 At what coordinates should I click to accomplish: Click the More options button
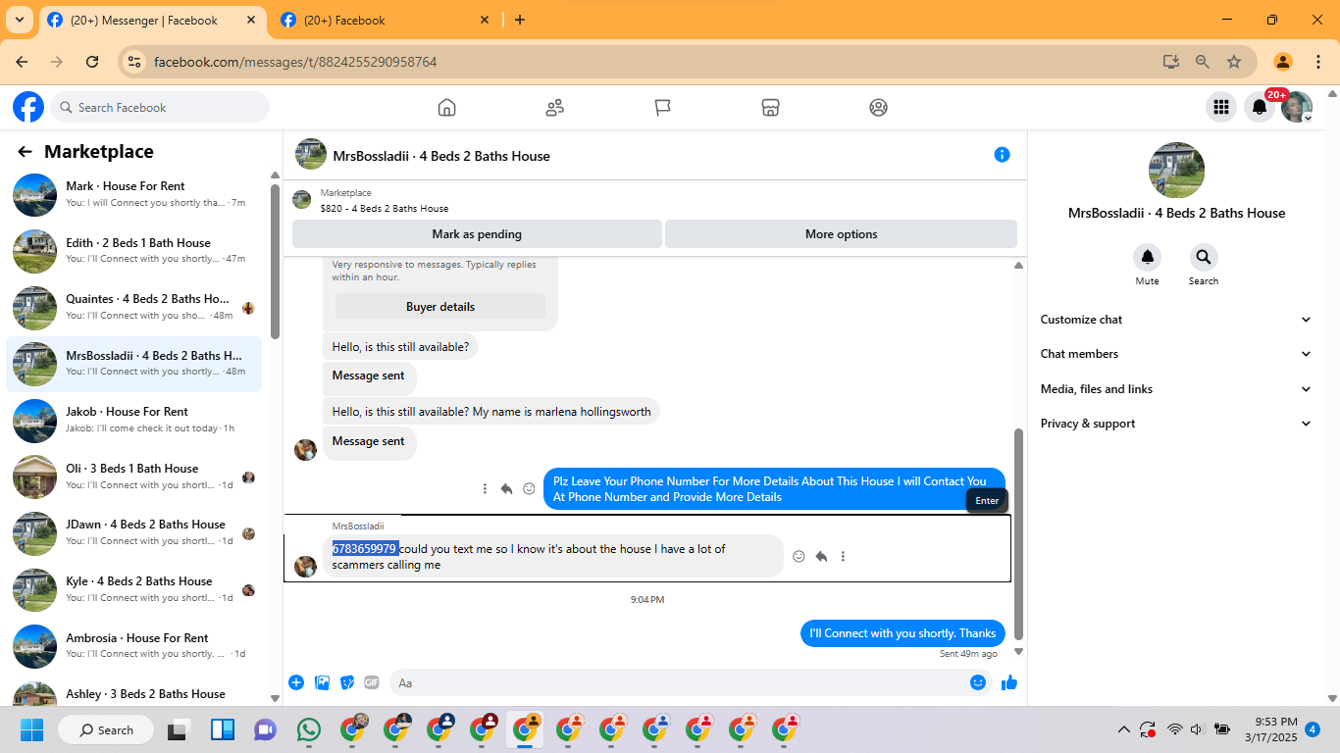[x=841, y=234]
